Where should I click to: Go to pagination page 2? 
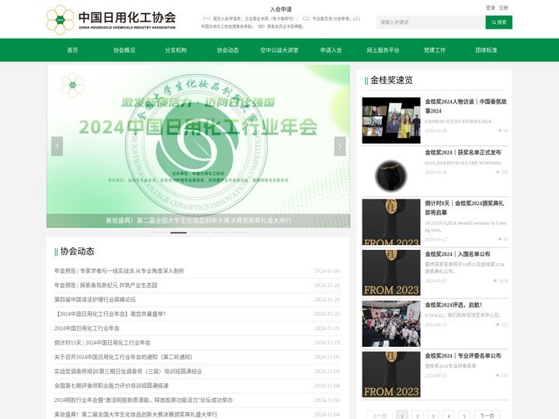click(418, 415)
